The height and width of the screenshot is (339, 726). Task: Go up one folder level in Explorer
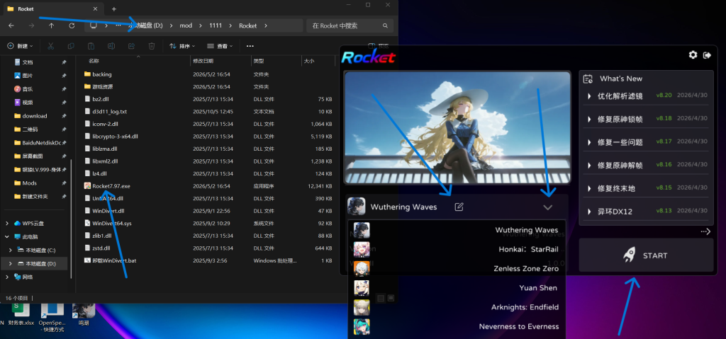click(51, 26)
